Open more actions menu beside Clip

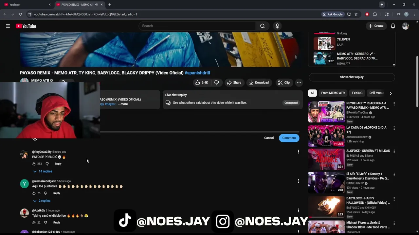point(299,83)
